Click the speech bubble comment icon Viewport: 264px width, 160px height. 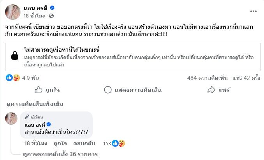(x=108, y=90)
